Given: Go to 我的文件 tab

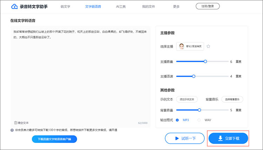Looking at the screenshot, I should pyautogui.click(x=148, y=7).
